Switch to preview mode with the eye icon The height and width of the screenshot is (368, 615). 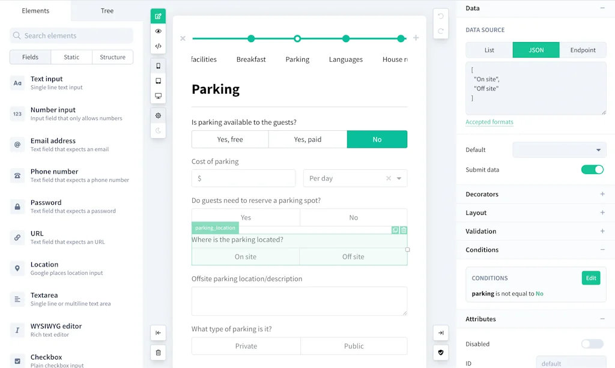click(x=158, y=31)
